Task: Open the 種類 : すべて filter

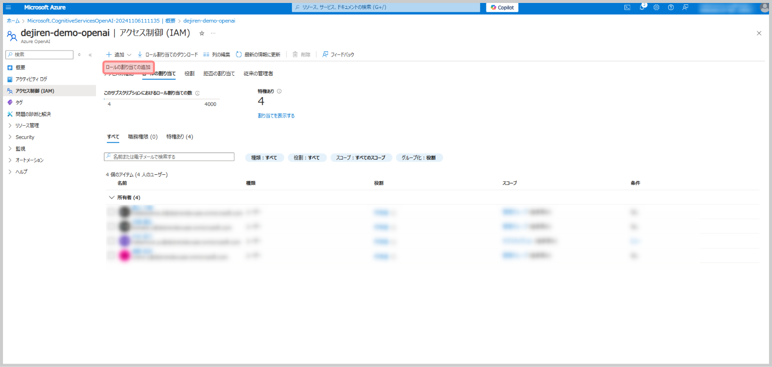Action: point(265,157)
